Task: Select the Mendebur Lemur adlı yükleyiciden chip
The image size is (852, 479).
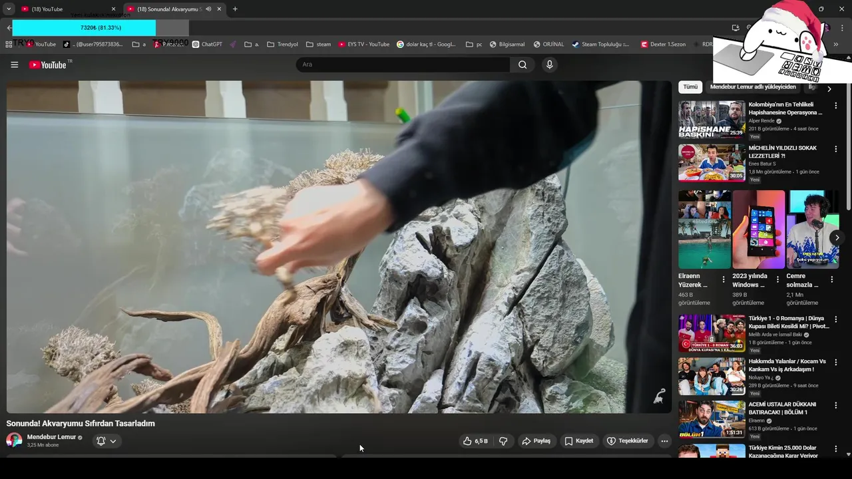Action: point(753,87)
